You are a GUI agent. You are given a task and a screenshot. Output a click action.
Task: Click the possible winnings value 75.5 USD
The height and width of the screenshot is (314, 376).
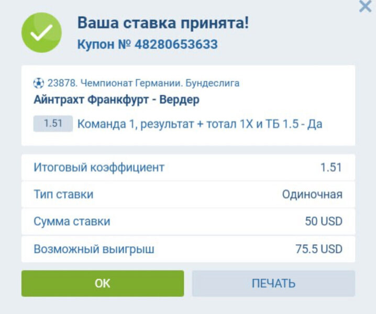pos(319,249)
